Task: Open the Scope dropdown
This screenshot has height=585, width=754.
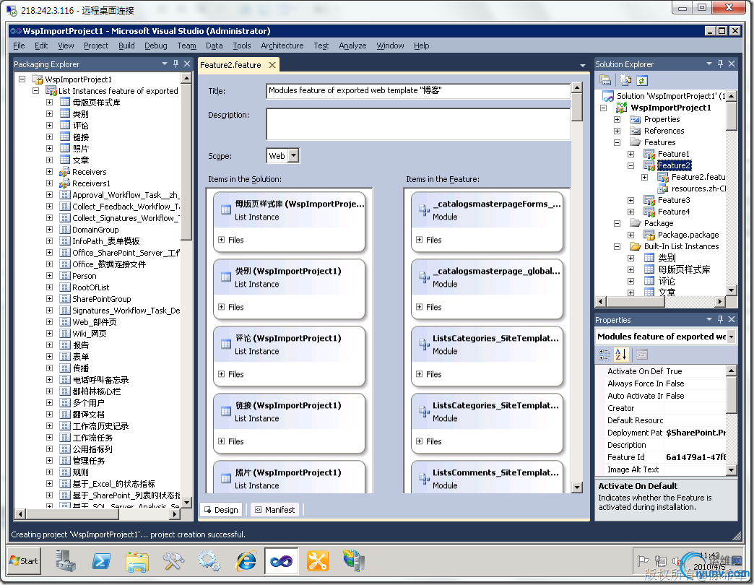Action: [293, 156]
